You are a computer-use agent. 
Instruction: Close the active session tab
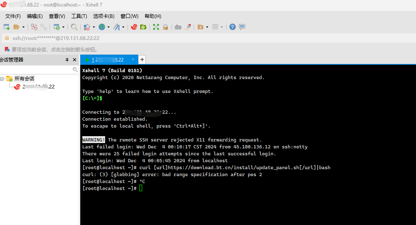coord(133,60)
